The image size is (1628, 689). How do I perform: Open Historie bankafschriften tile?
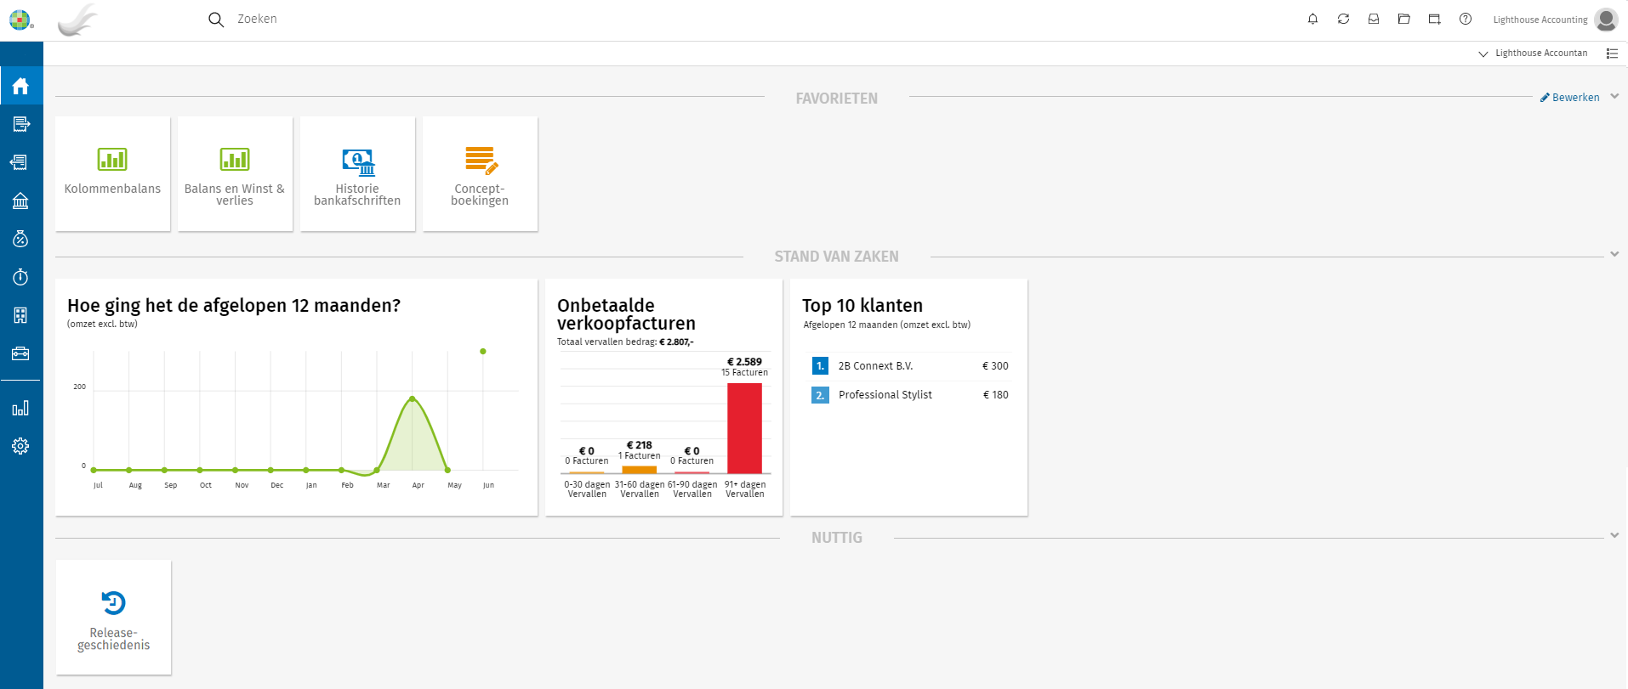(x=357, y=174)
